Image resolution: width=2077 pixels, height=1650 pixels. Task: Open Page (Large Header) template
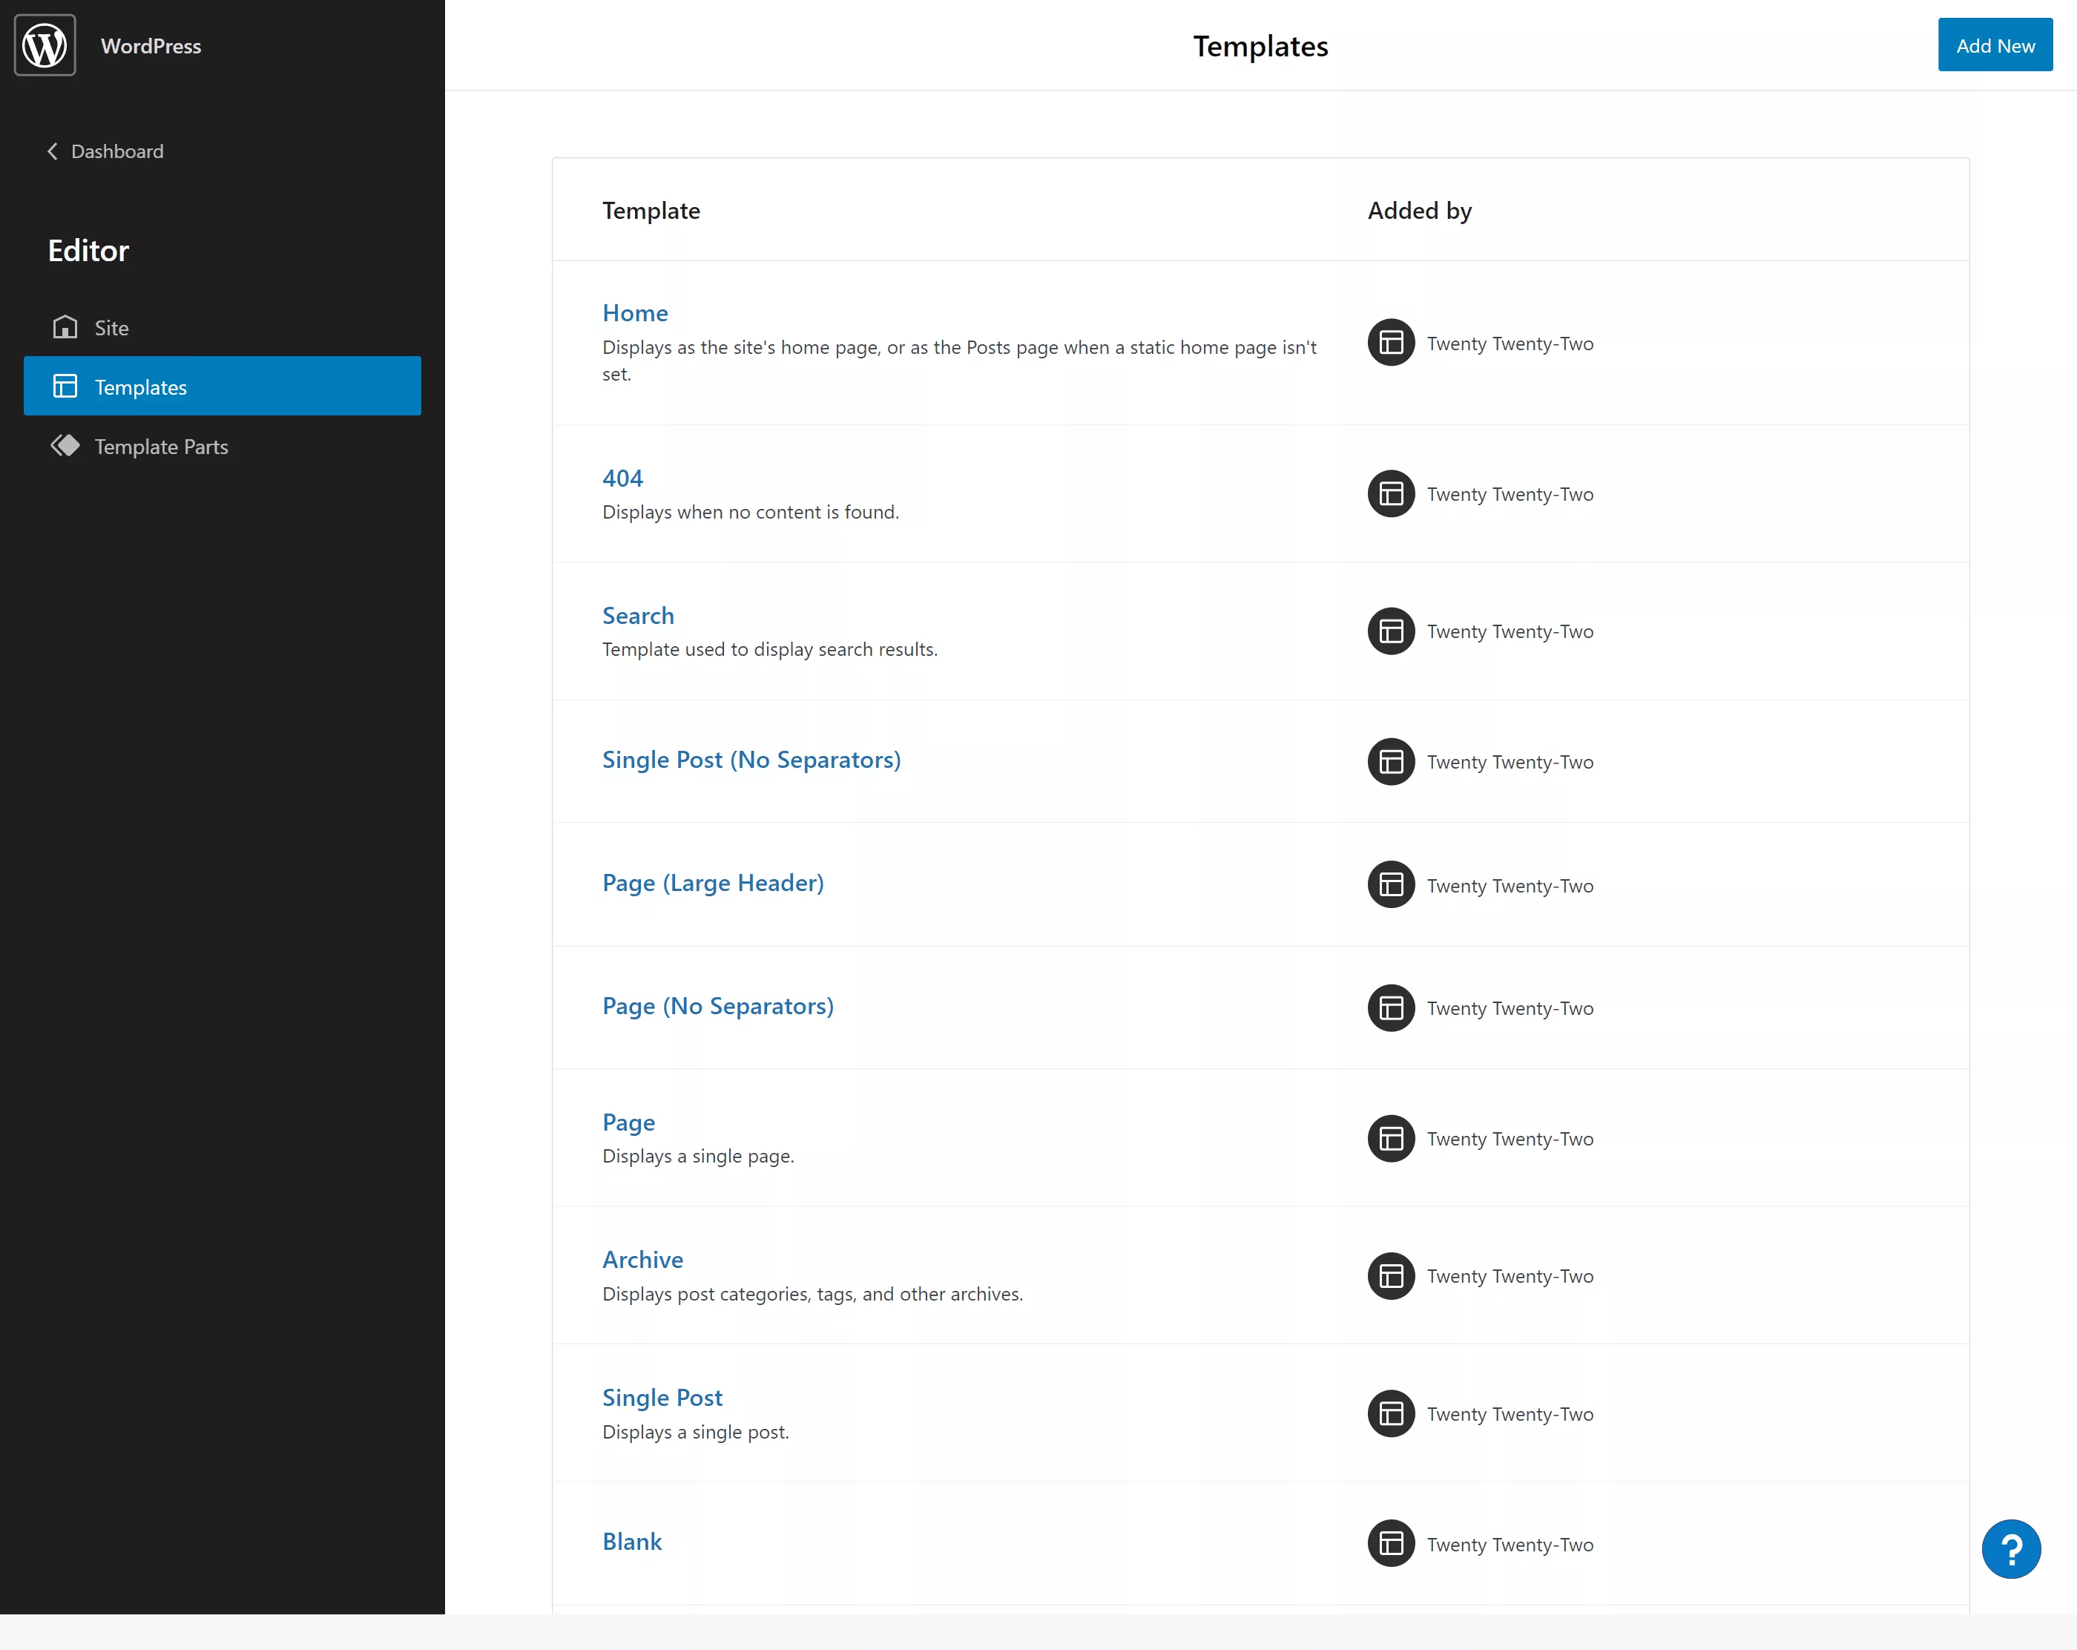pyautogui.click(x=713, y=883)
